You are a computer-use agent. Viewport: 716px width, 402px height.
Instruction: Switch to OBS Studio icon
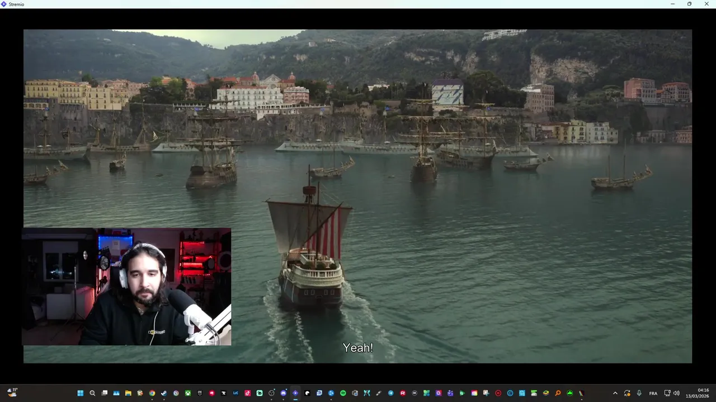click(x=271, y=393)
